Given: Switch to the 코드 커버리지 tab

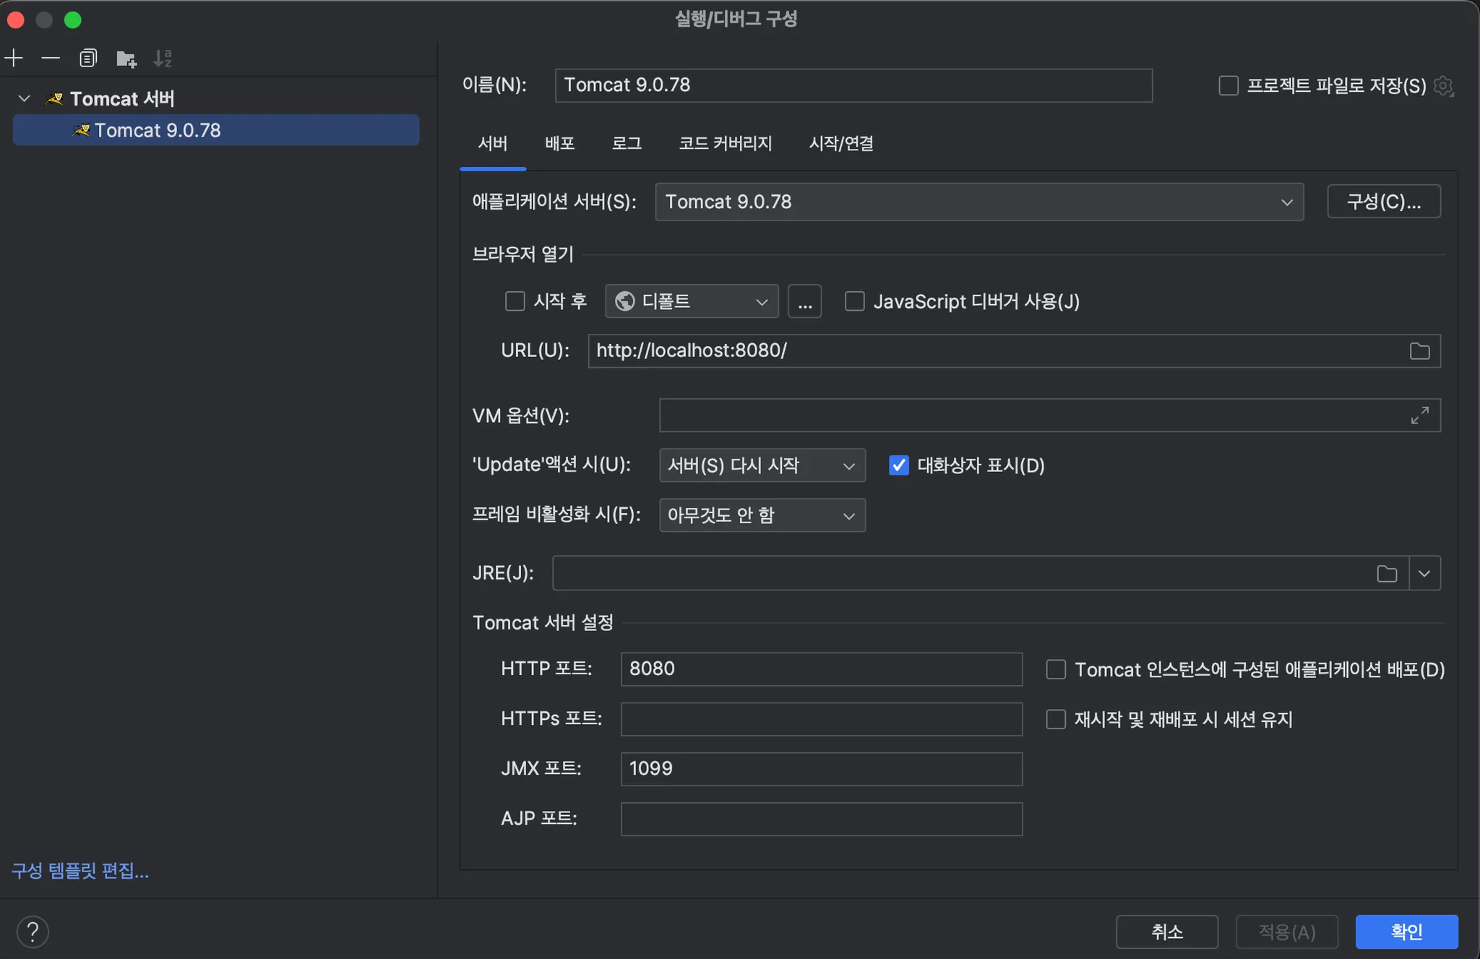Looking at the screenshot, I should [x=725, y=143].
